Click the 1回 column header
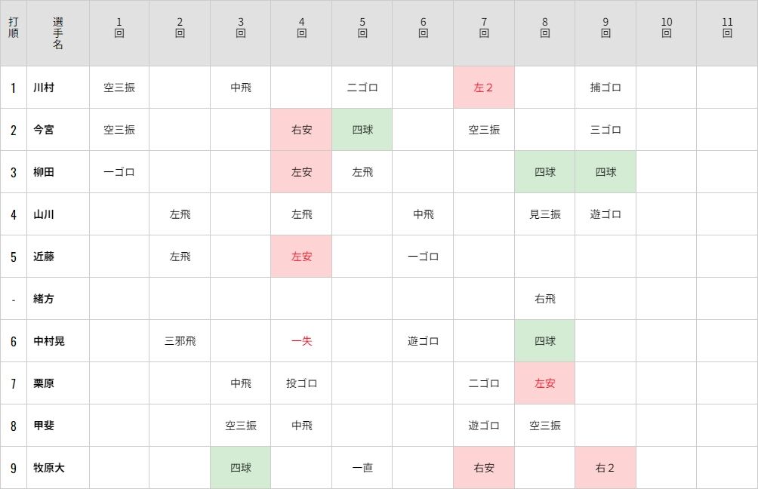The image size is (758, 489). pyautogui.click(x=119, y=27)
